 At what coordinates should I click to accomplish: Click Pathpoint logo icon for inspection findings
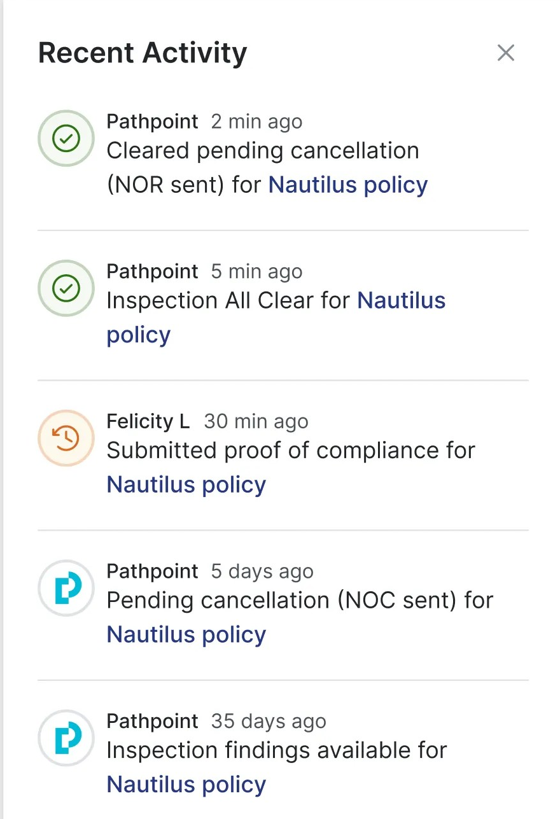coord(66,738)
